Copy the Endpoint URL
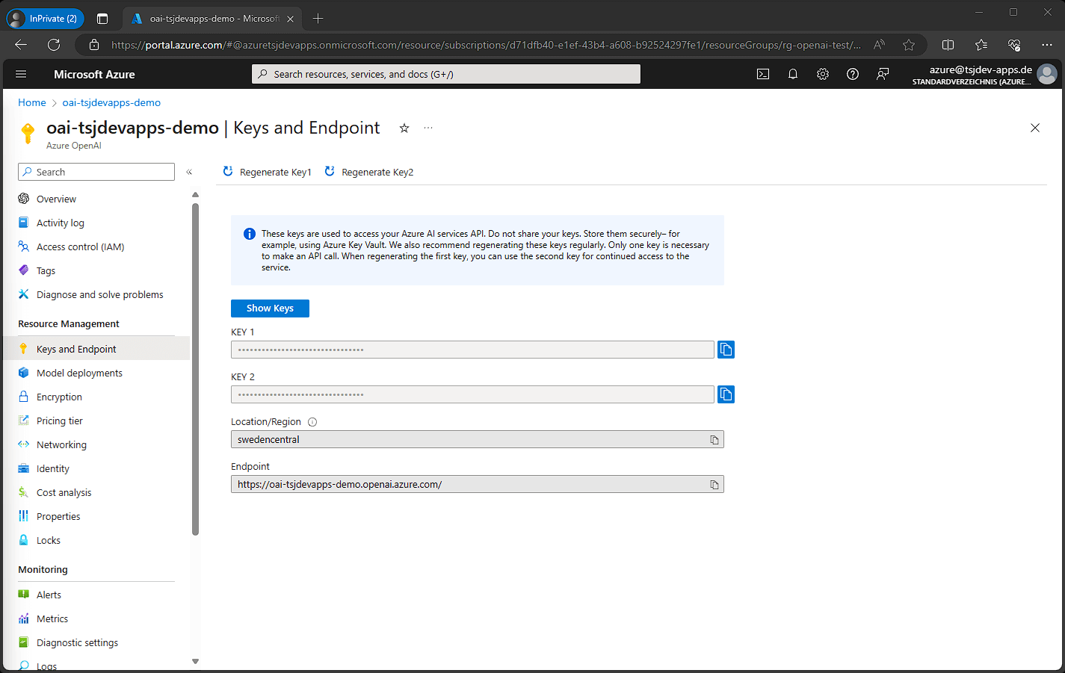The height and width of the screenshot is (673, 1065). pos(714,485)
